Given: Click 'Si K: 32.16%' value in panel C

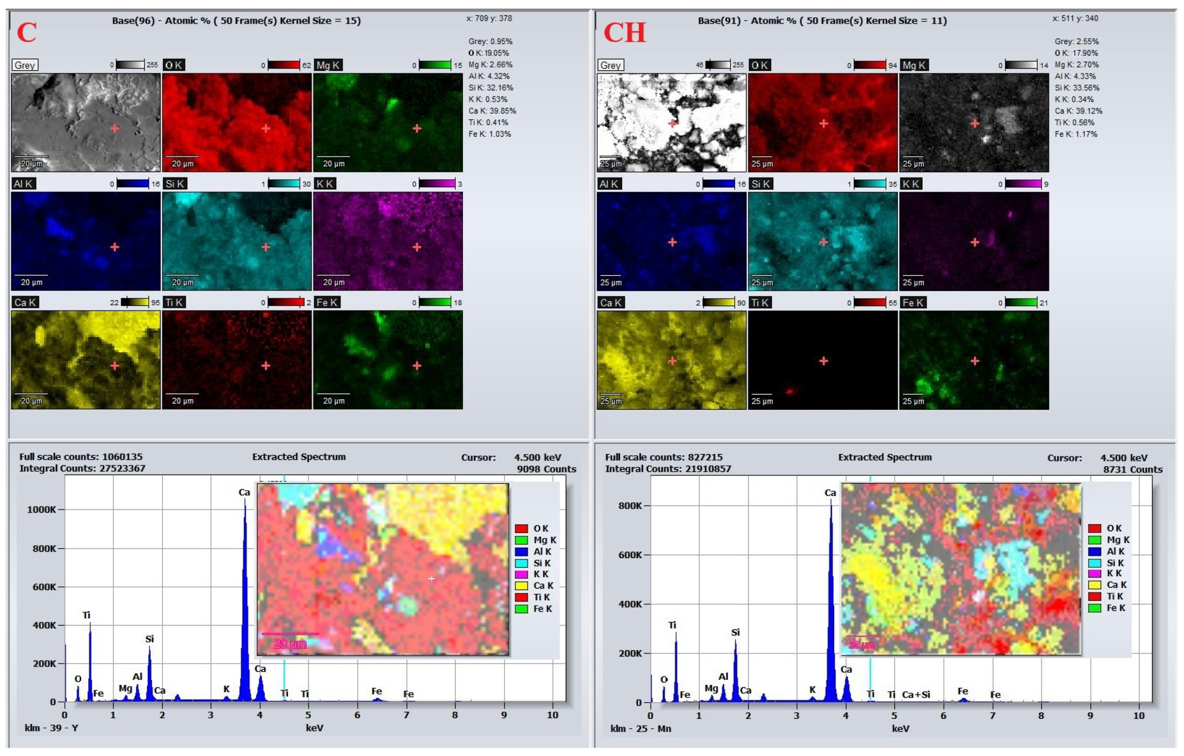Looking at the screenshot, I should (491, 87).
